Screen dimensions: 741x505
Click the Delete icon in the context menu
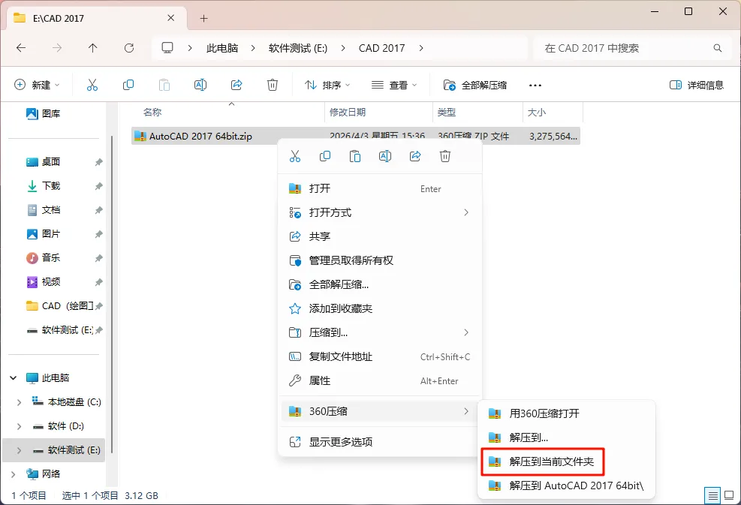pyautogui.click(x=445, y=156)
